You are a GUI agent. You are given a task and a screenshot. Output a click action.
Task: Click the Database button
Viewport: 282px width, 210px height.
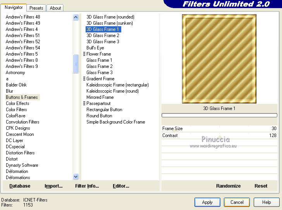(x=20, y=186)
